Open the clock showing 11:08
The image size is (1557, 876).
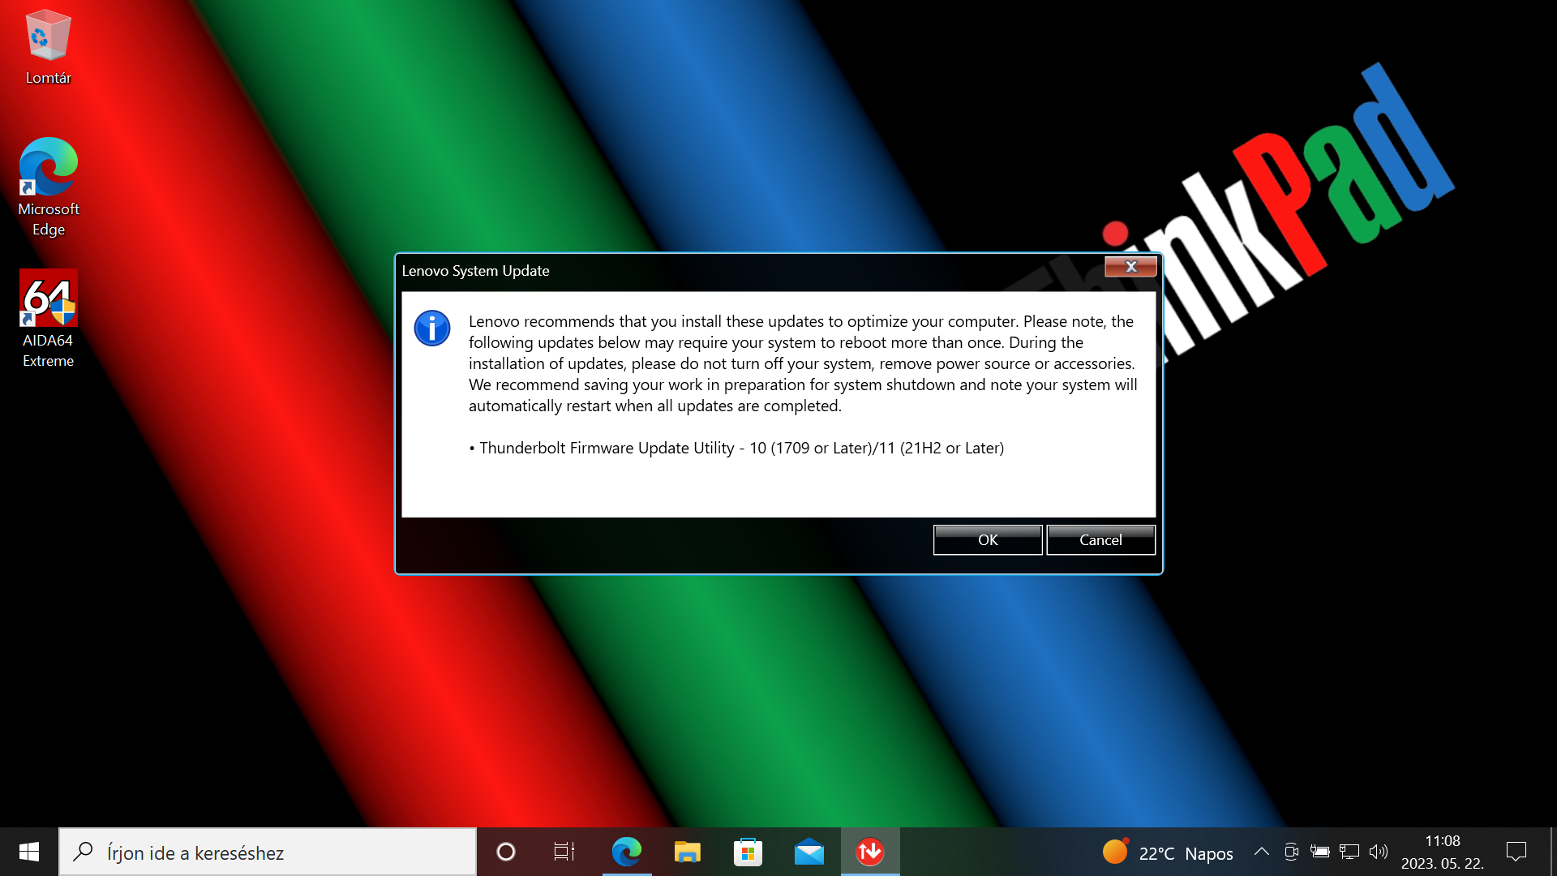(x=1443, y=852)
